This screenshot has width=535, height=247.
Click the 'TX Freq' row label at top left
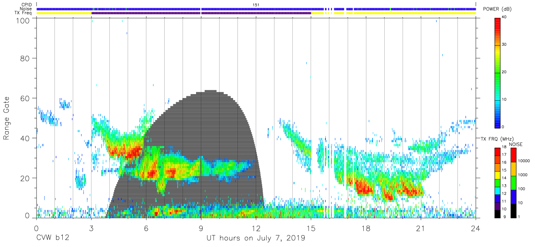[24, 13]
